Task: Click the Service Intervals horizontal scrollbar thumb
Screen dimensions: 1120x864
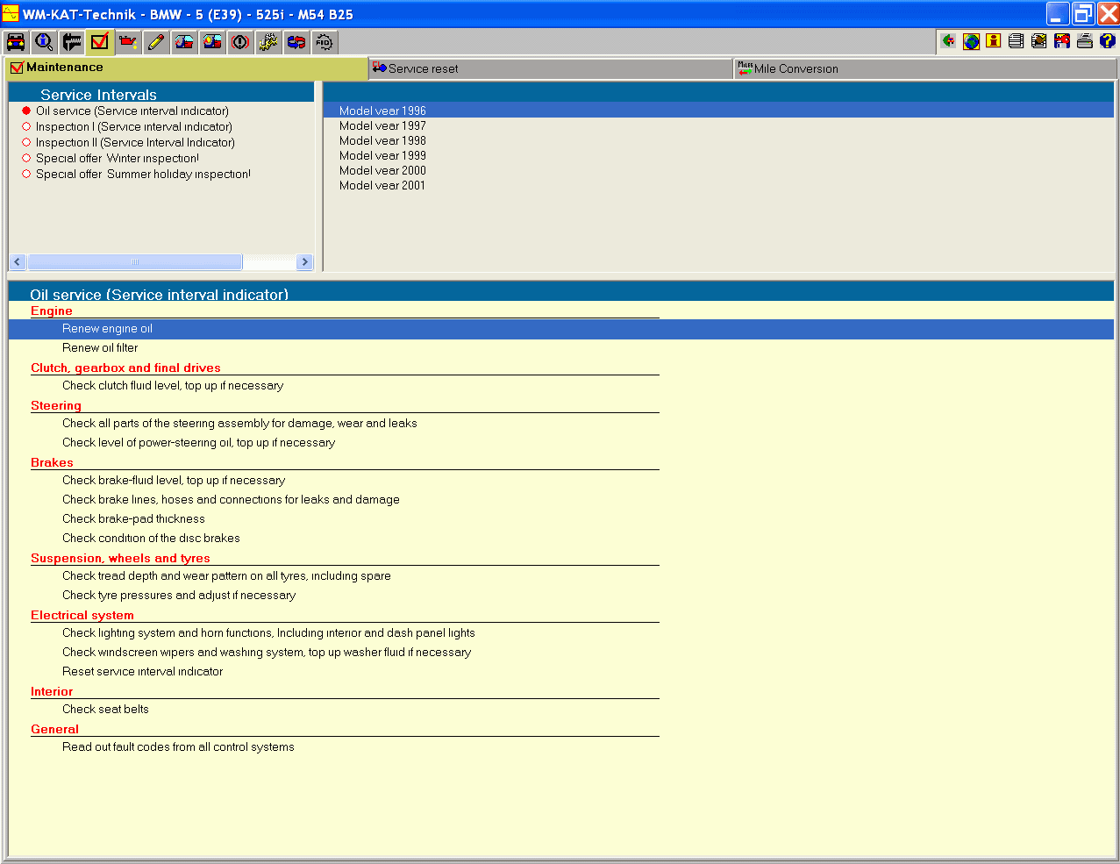Action: pos(135,261)
